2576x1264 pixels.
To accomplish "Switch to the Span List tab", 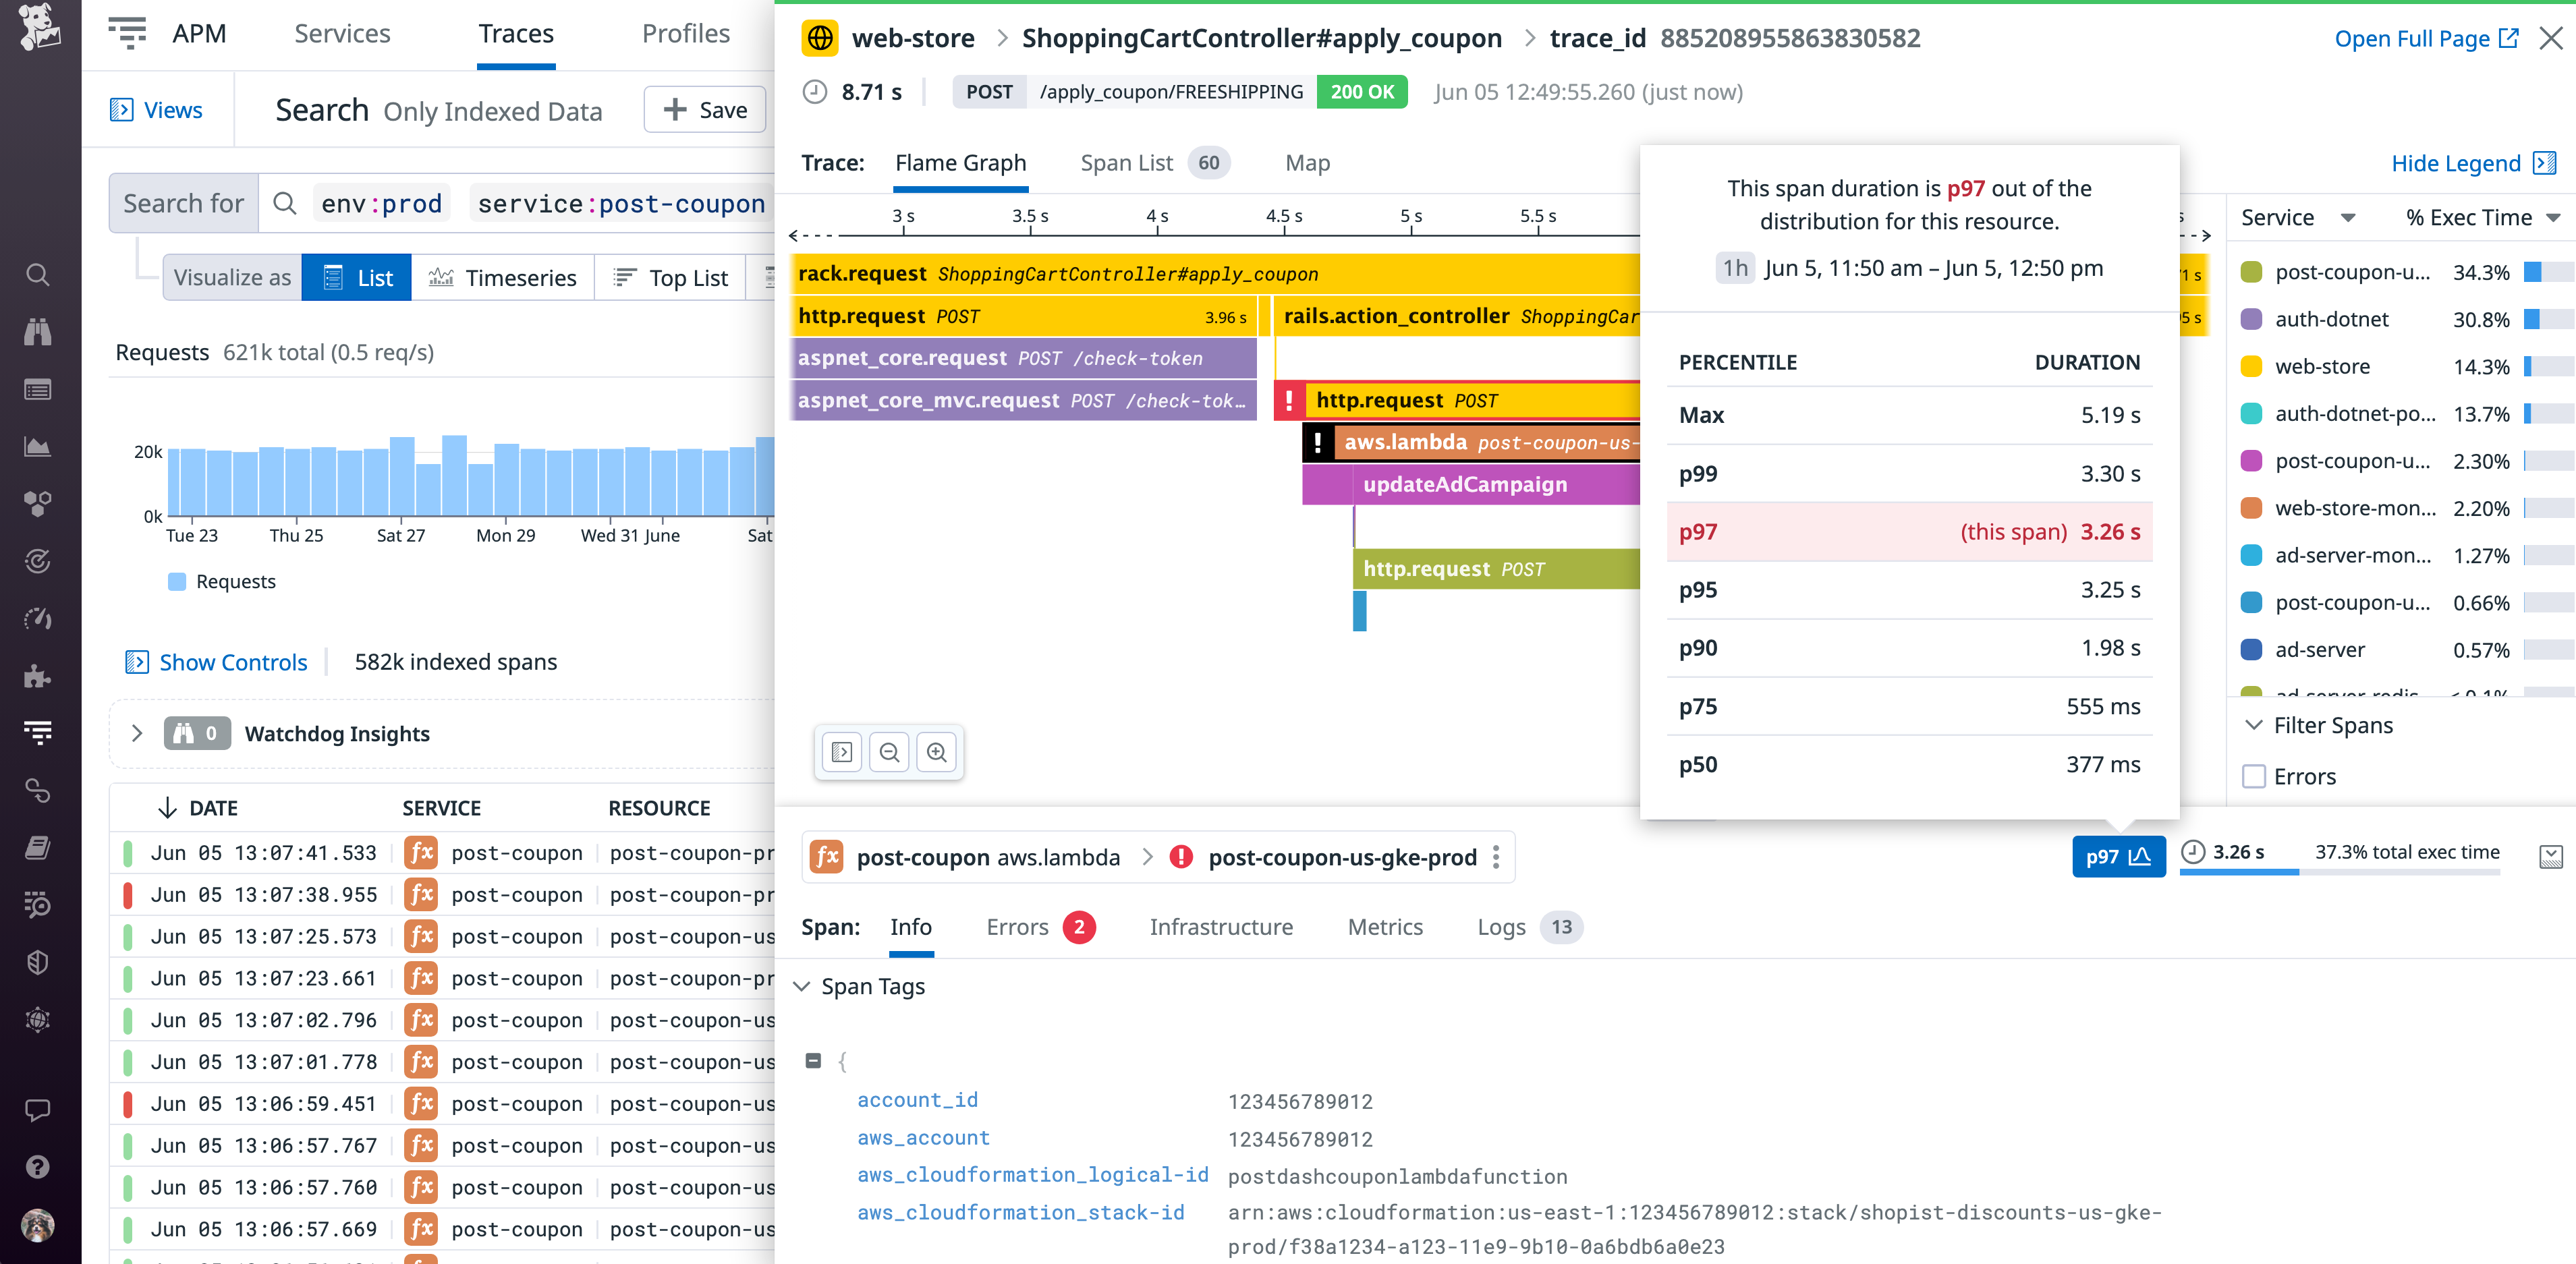I will [x=1128, y=162].
